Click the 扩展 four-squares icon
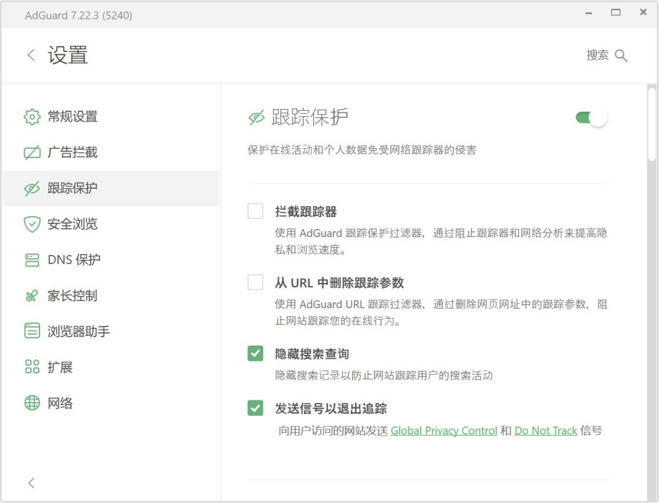The image size is (659, 503). click(x=32, y=367)
